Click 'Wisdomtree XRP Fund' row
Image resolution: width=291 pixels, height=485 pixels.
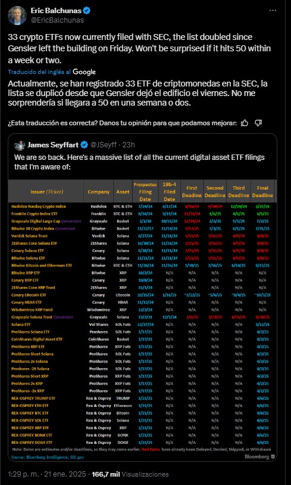(142, 310)
